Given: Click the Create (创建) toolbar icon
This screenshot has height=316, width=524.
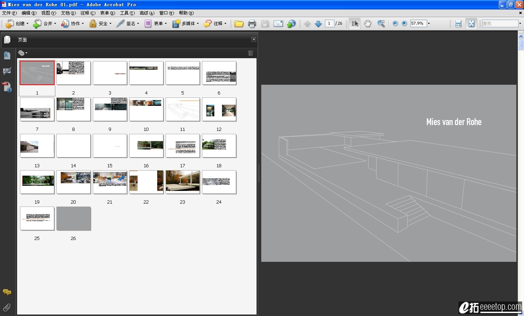Looking at the screenshot, I should coord(9,24).
